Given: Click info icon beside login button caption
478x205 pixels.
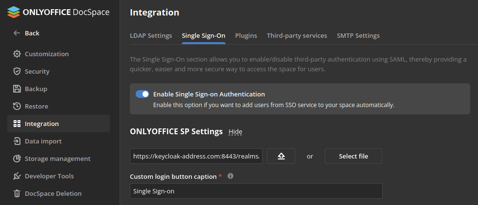Looking at the screenshot, I should pos(230,176).
